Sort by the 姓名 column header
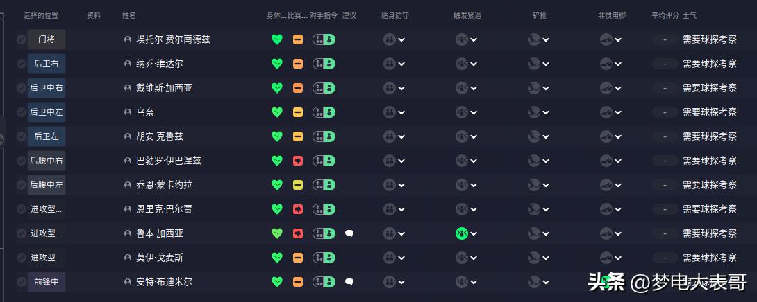 [129, 15]
